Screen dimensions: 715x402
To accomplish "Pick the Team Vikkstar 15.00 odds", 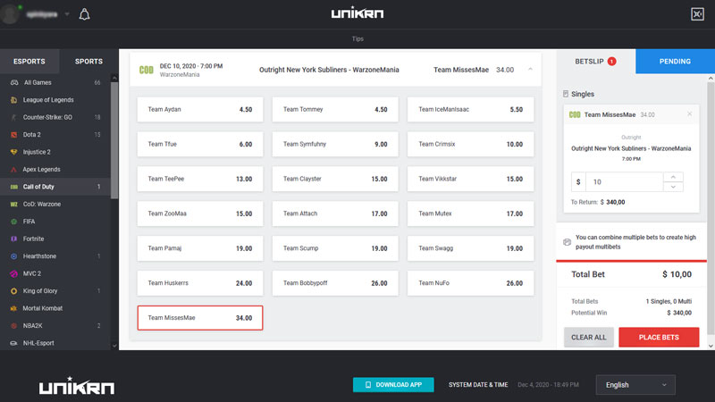I will click(471, 179).
